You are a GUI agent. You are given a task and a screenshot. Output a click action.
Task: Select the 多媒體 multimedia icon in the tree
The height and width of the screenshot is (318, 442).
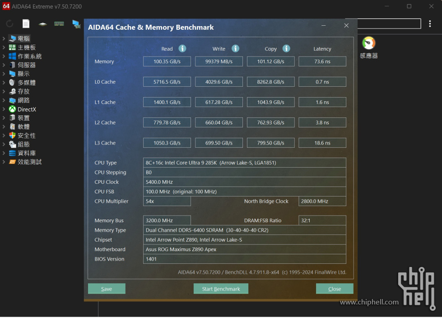[12, 82]
